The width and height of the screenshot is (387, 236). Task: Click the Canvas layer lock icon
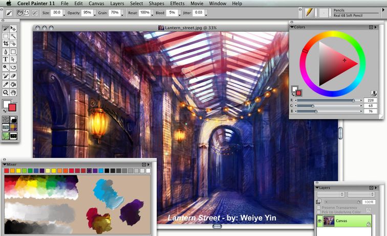[369, 224]
